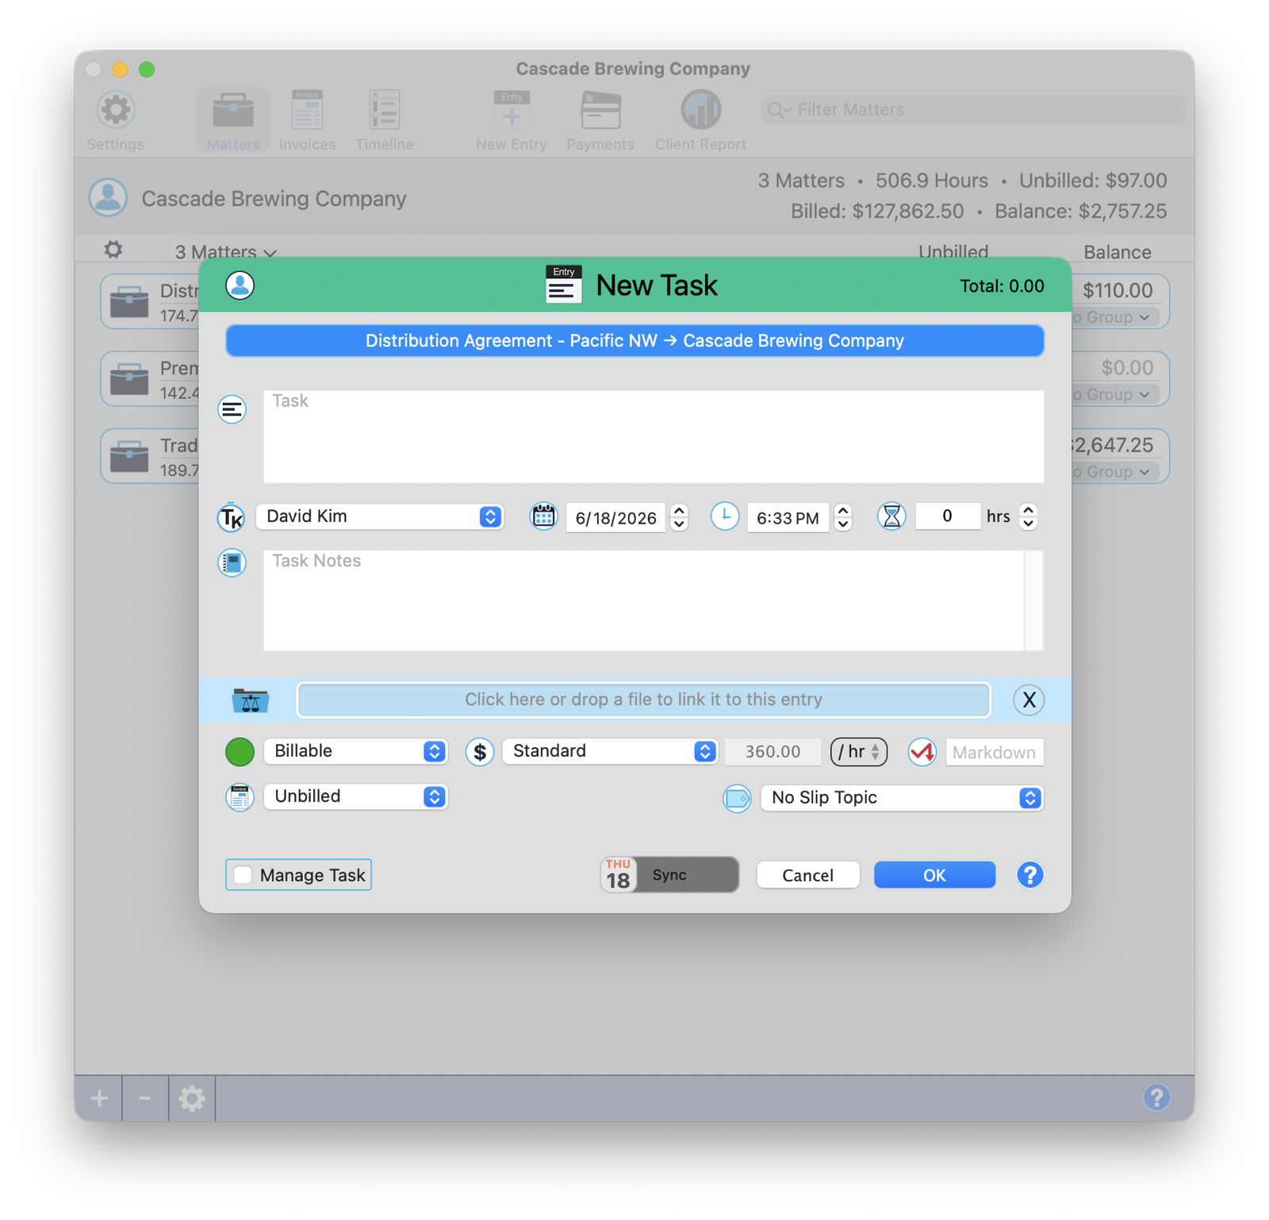
Task: Open the Unbilled invoice dropdown
Action: pos(355,796)
